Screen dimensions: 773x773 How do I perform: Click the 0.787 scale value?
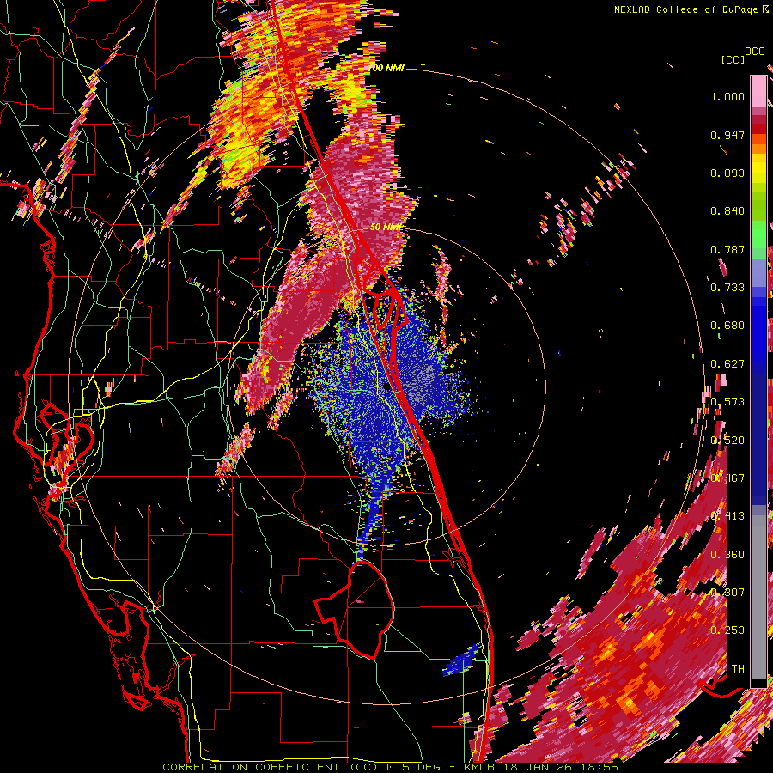[727, 249]
